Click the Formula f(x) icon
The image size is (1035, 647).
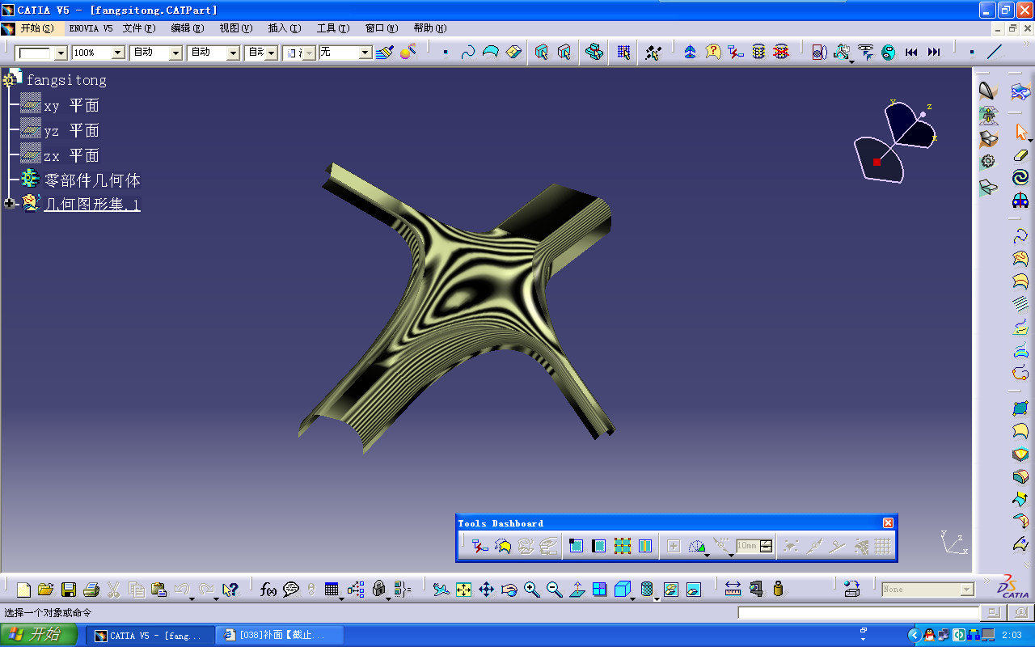268,590
